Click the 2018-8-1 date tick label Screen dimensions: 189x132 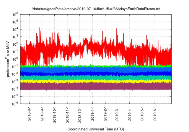click(29, 113)
